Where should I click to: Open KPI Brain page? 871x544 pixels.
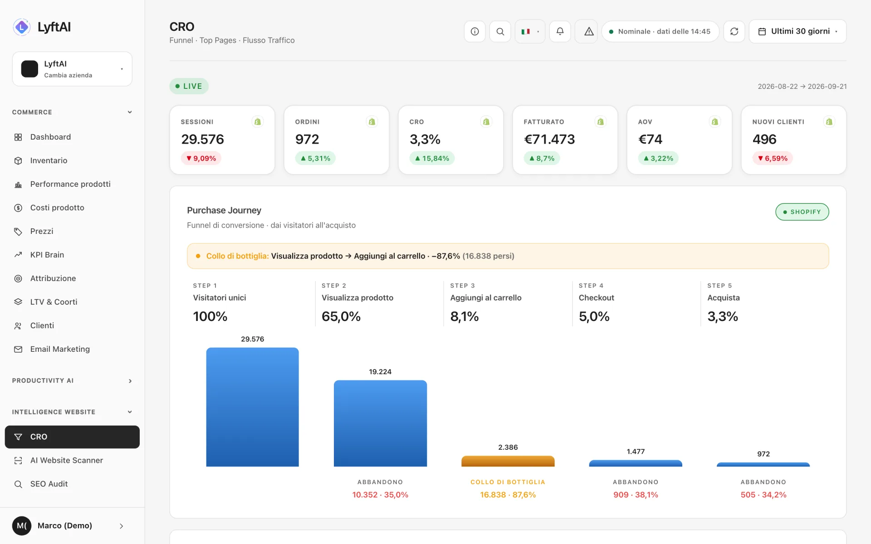pos(72,255)
